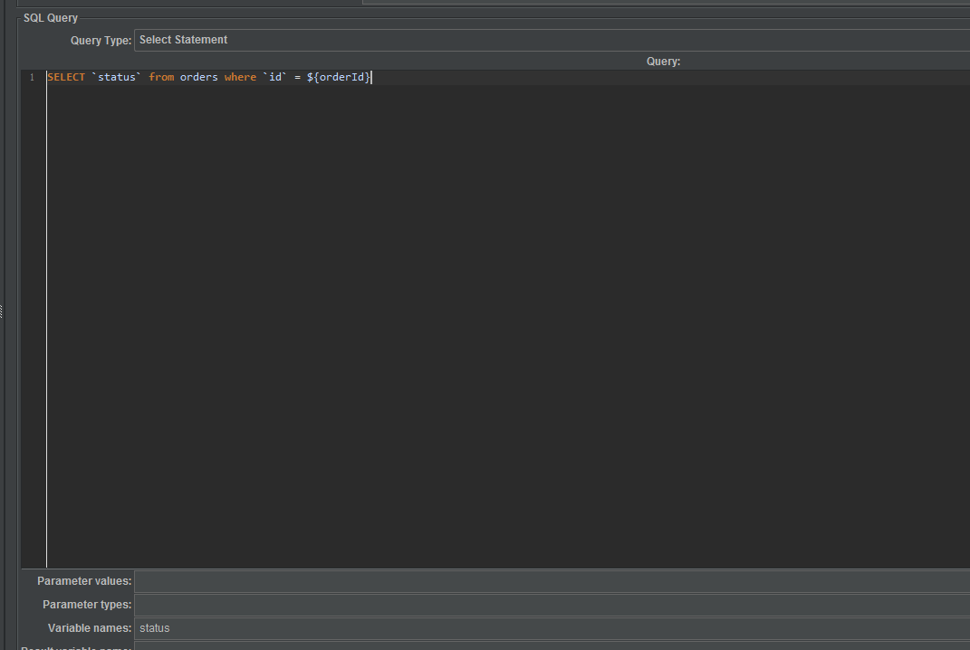Click the 'Query Type:' label
The height and width of the screenshot is (650, 970).
click(100, 39)
